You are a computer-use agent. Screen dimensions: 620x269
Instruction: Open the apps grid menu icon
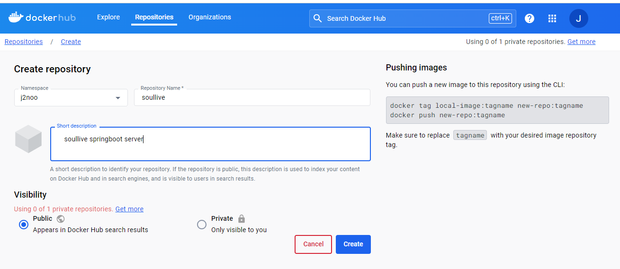[x=552, y=18]
